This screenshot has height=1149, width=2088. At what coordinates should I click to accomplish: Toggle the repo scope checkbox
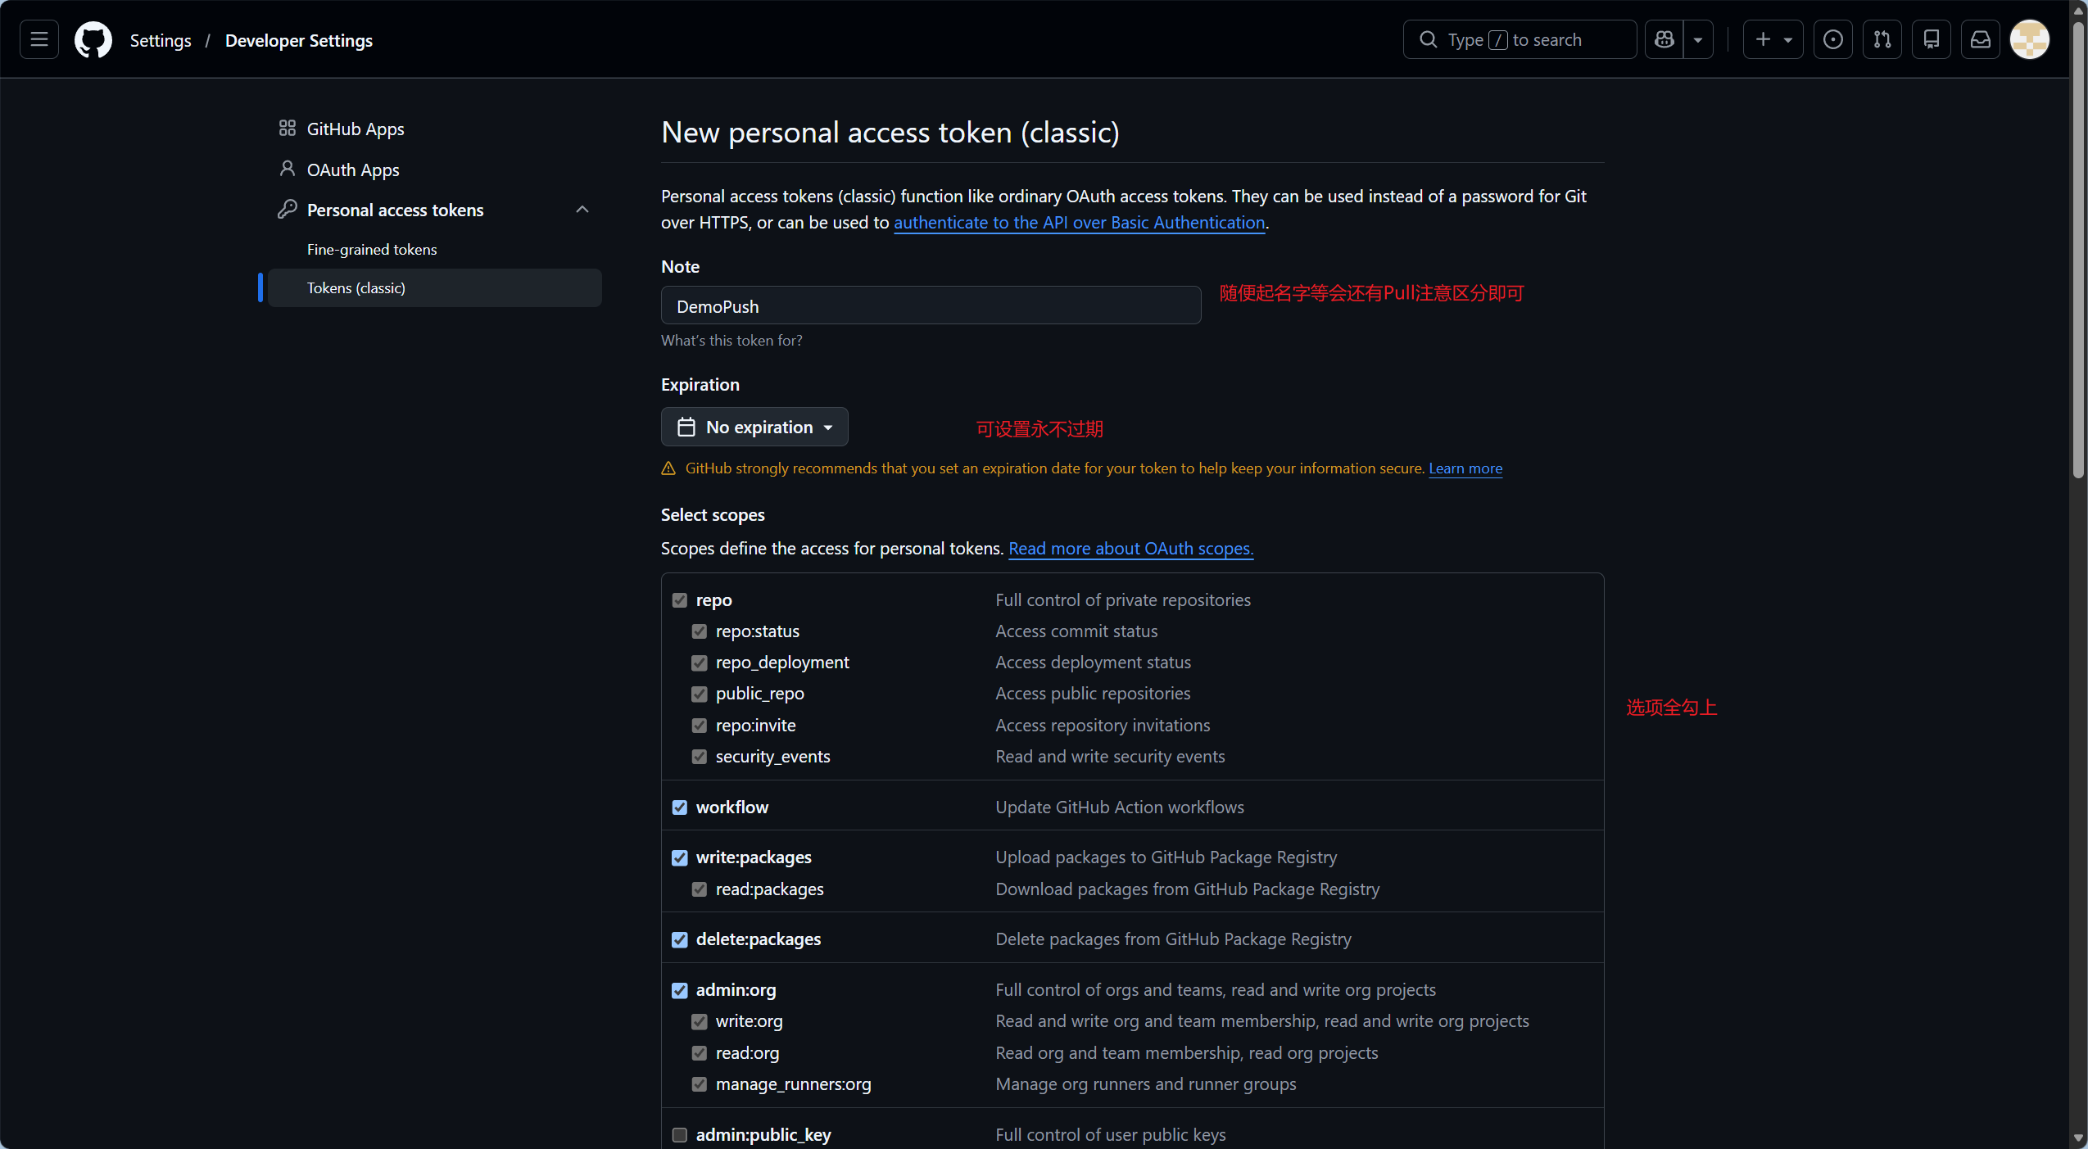[x=680, y=600]
